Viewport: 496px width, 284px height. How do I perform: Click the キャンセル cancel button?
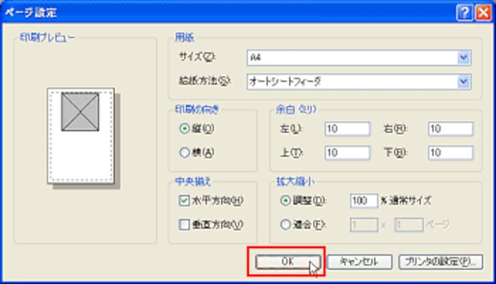click(x=360, y=262)
